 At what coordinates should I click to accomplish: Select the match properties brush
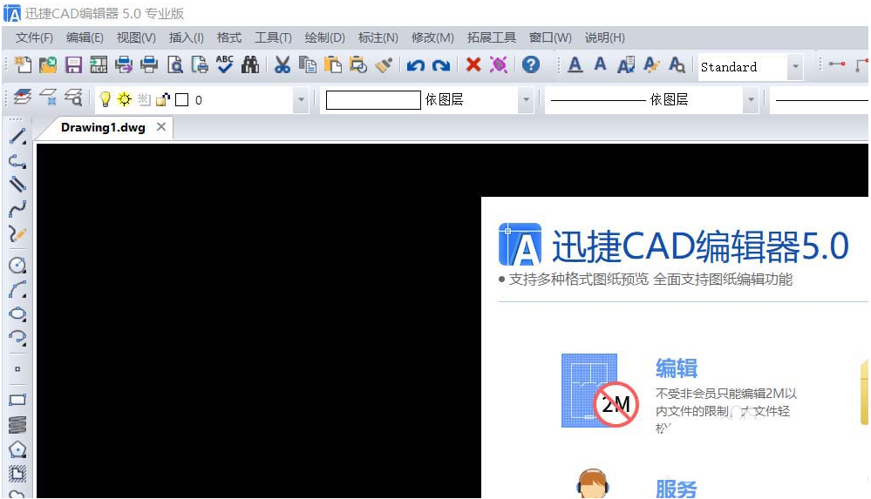pos(384,65)
